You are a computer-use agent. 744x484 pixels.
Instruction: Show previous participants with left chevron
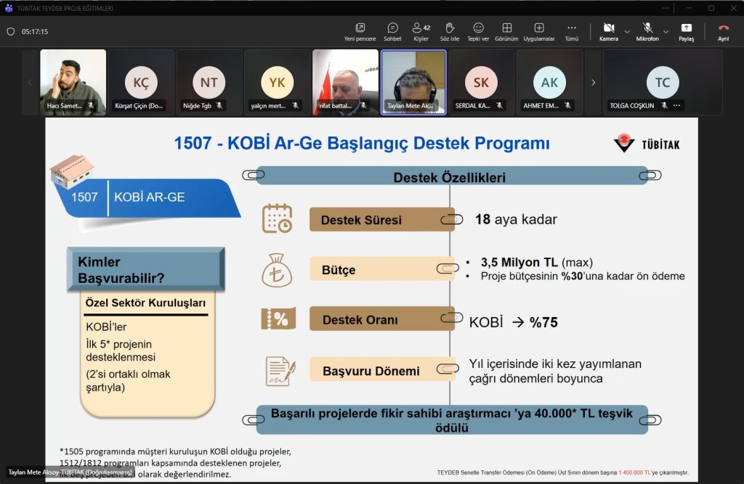click(30, 83)
